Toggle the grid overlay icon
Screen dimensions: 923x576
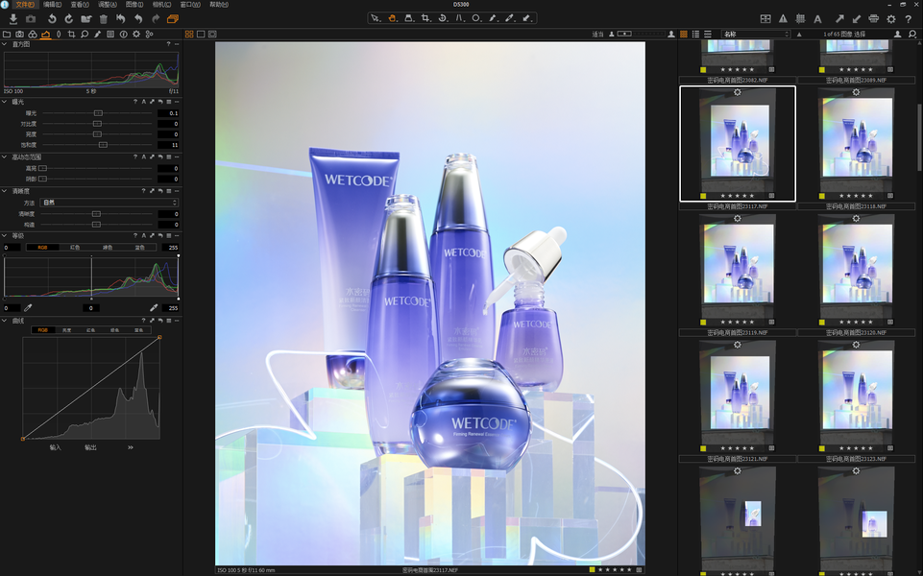(800, 19)
